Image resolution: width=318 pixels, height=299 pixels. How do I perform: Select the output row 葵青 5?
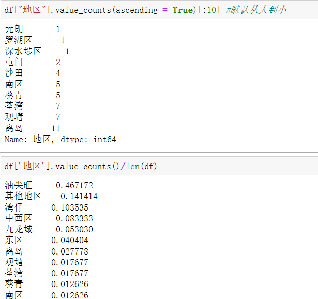click(x=33, y=95)
